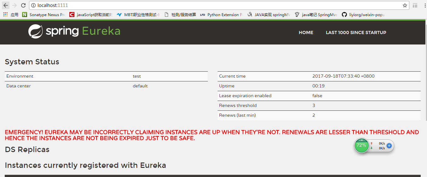Screen dimensions: 427x177
Task: Click the Lease expiration enabled label
Action: coord(245,96)
